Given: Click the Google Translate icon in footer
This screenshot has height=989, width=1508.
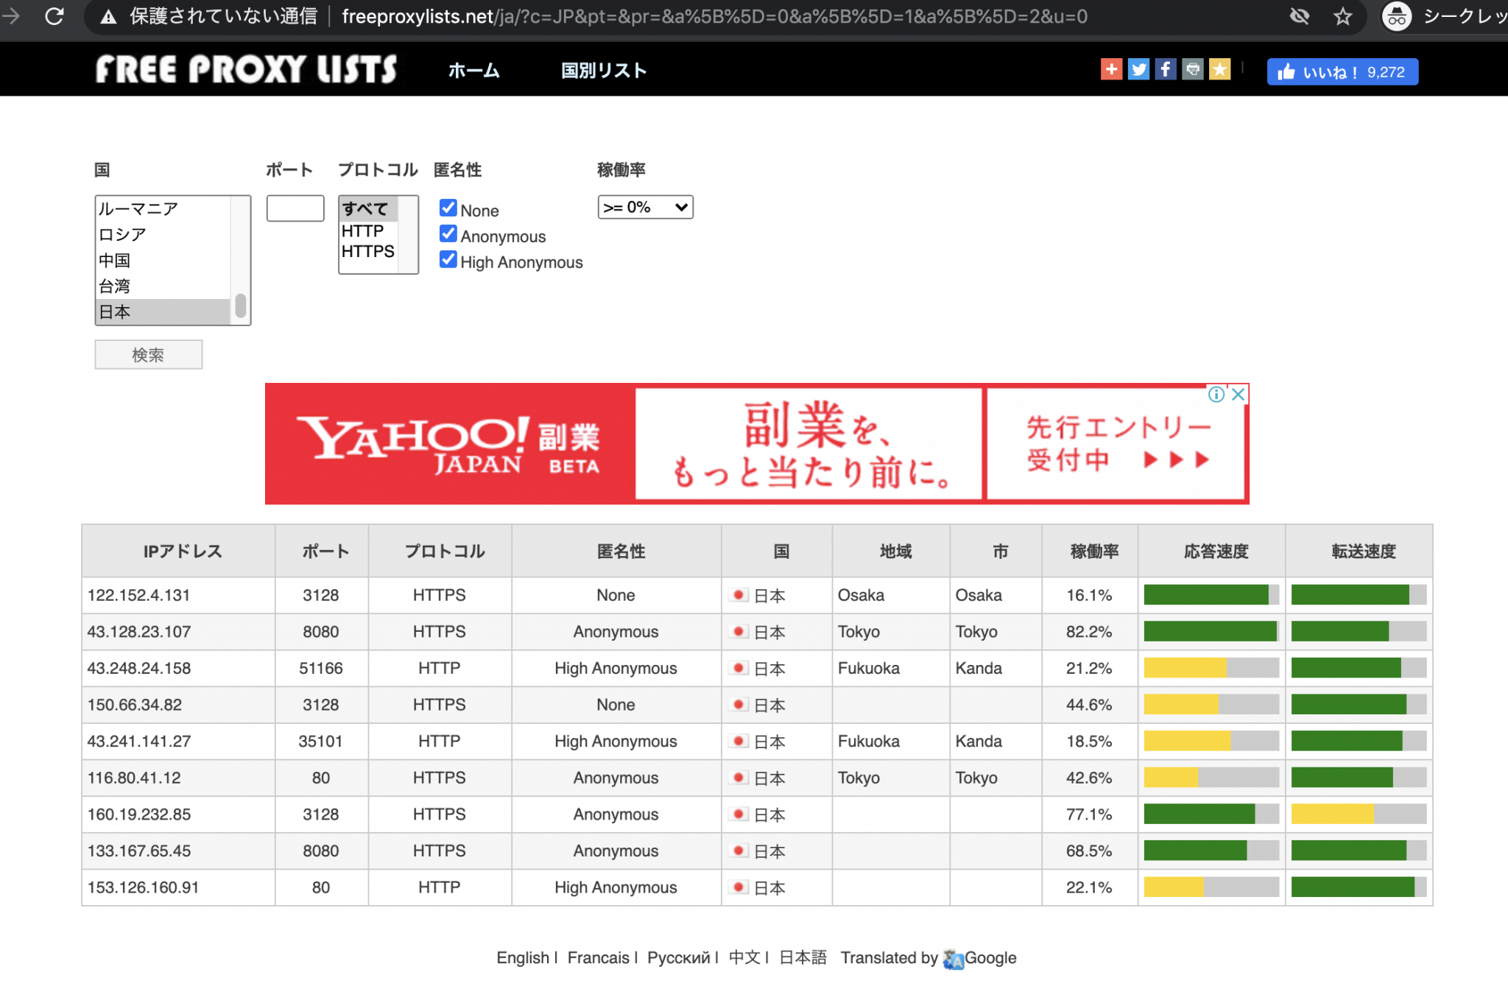Looking at the screenshot, I should pyautogui.click(x=954, y=959).
